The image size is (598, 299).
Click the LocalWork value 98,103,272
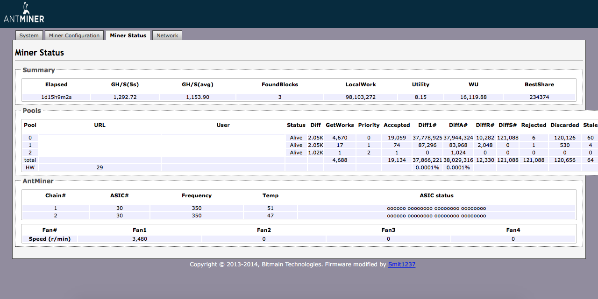(x=361, y=97)
